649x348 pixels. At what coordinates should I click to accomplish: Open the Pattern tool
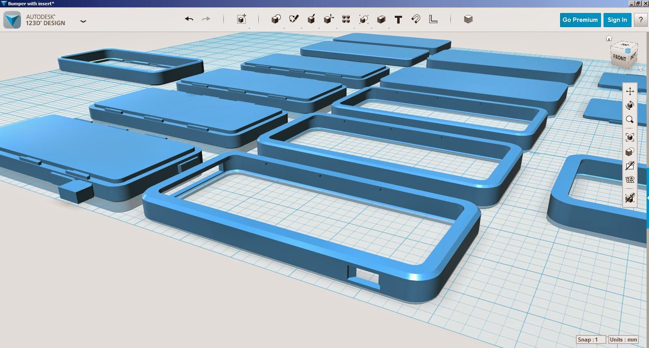click(x=346, y=19)
